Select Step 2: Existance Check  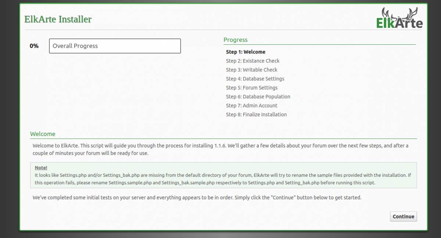(252, 61)
